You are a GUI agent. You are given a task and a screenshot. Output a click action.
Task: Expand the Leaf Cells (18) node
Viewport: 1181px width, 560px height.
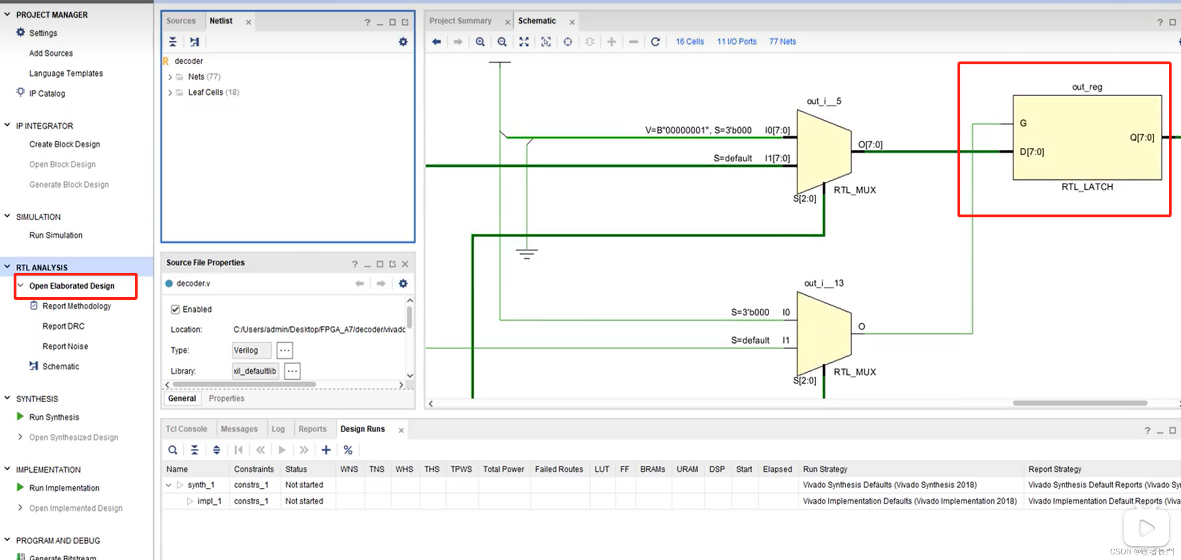(x=170, y=92)
